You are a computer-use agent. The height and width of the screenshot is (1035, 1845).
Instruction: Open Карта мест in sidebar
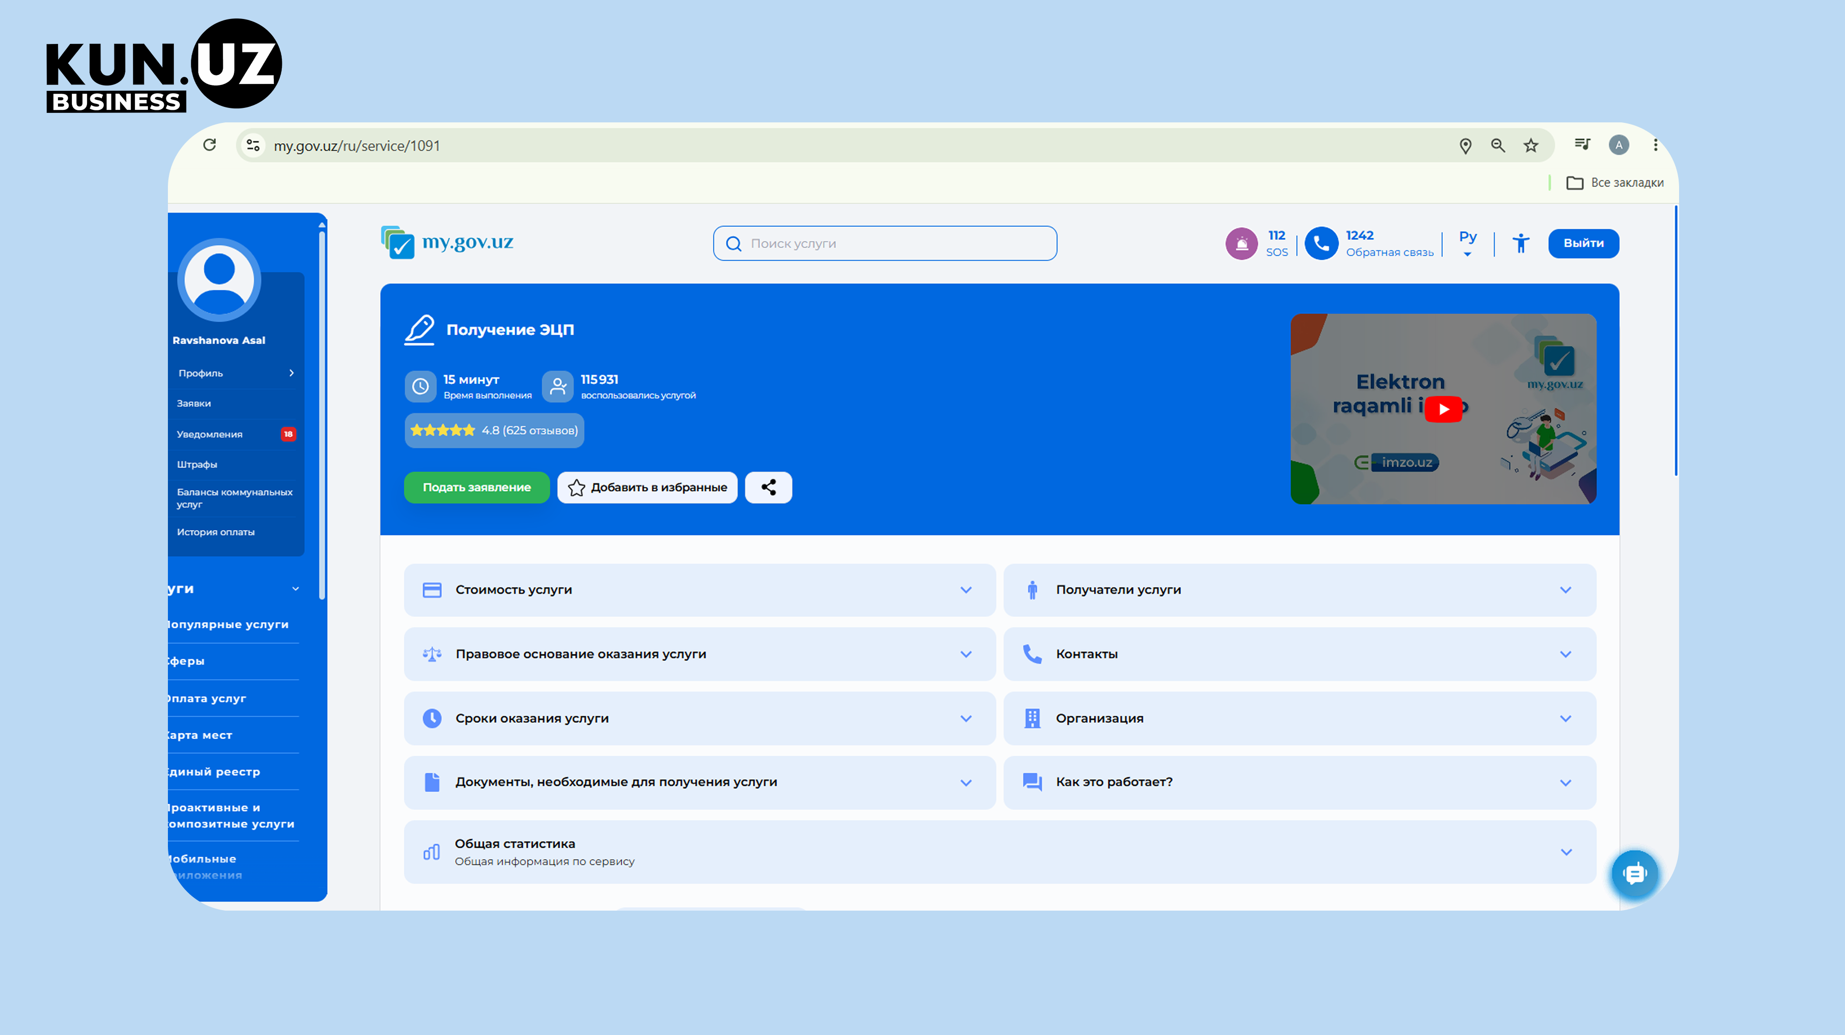click(x=200, y=735)
